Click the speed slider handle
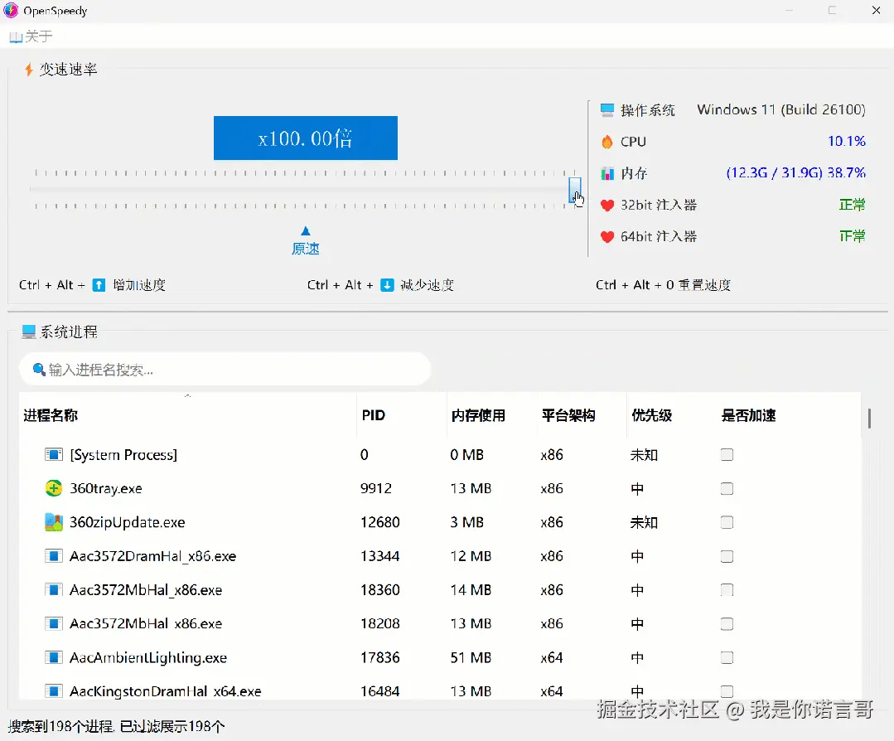Viewport: 894px width, 741px height. point(575,189)
